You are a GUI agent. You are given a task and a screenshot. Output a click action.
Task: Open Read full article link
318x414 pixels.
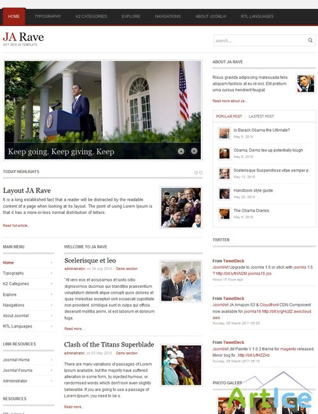tap(16, 225)
